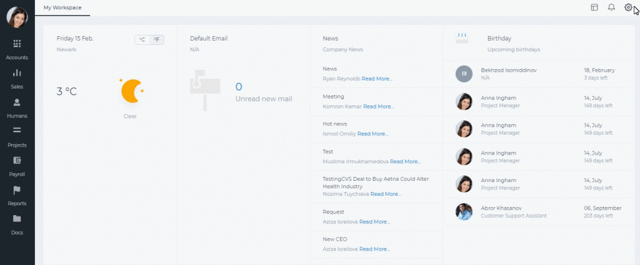
Task: Open the settings gear icon
Action: pyautogui.click(x=628, y=7)
